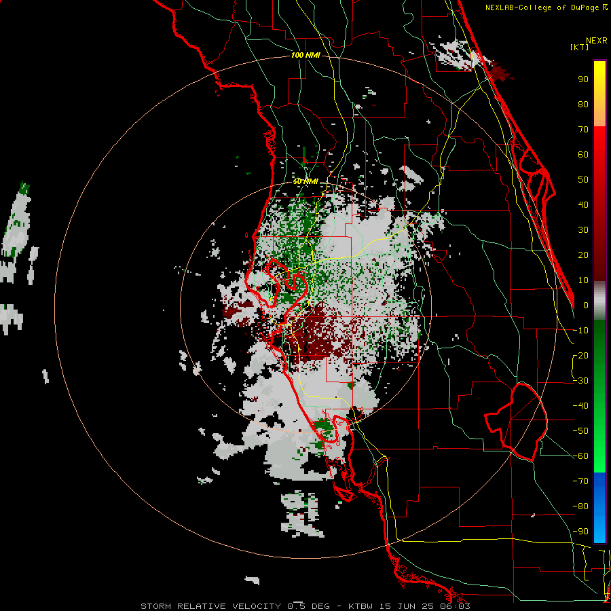Click the 80 value on velocity scale
This screenshot has height=611, width=611.
tap(583, 105)
